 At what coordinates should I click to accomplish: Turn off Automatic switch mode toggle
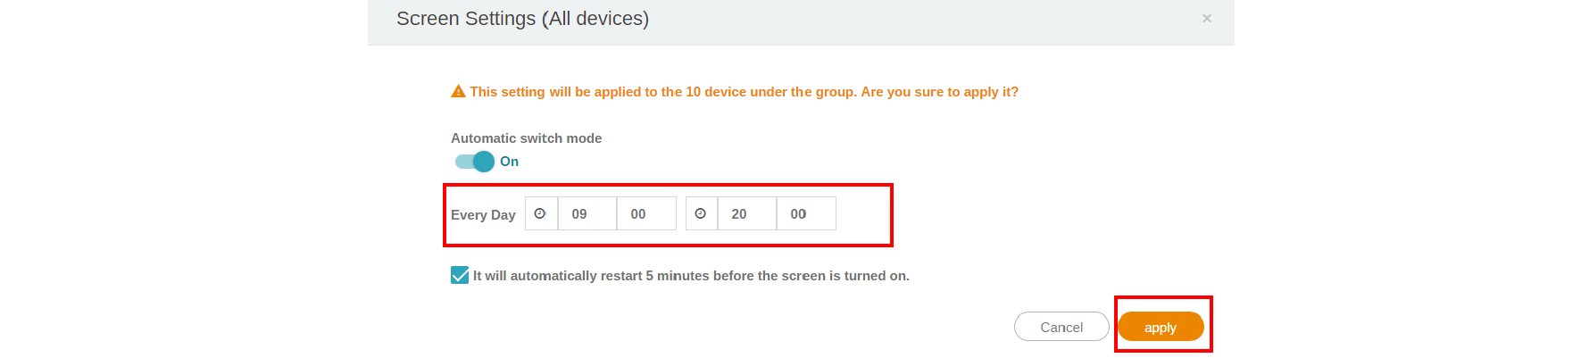(x=475, y=162)
